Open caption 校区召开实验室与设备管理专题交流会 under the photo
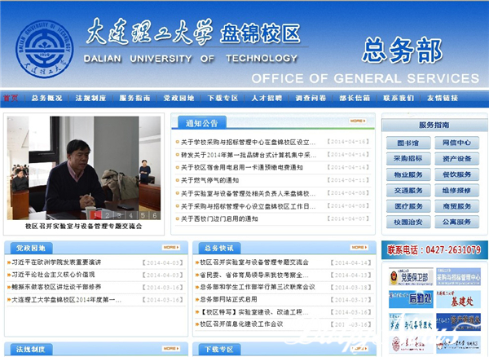Screen dimensions: 489x357 coord(84,226)
